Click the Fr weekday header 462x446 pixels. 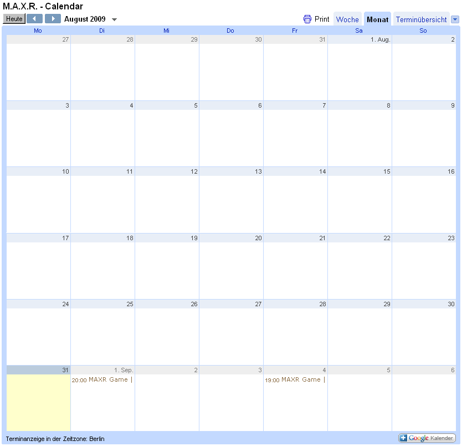[x=295, y=31]
